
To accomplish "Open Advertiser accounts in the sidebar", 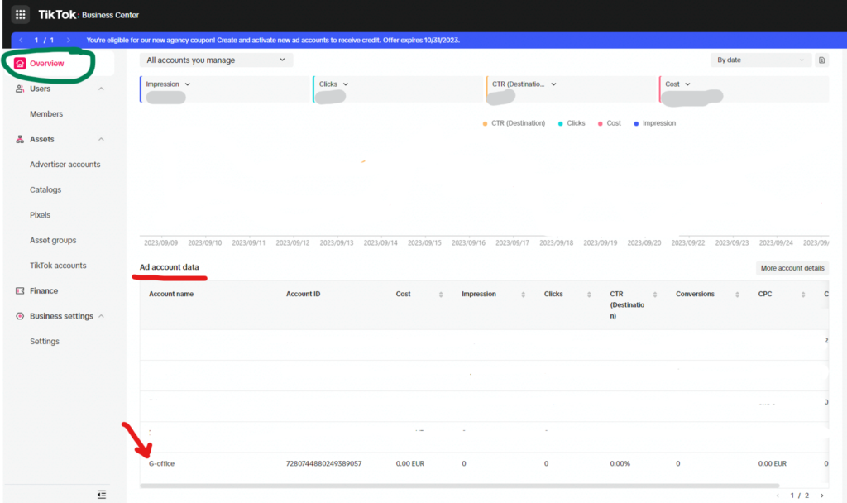I will tap(65, 165).
